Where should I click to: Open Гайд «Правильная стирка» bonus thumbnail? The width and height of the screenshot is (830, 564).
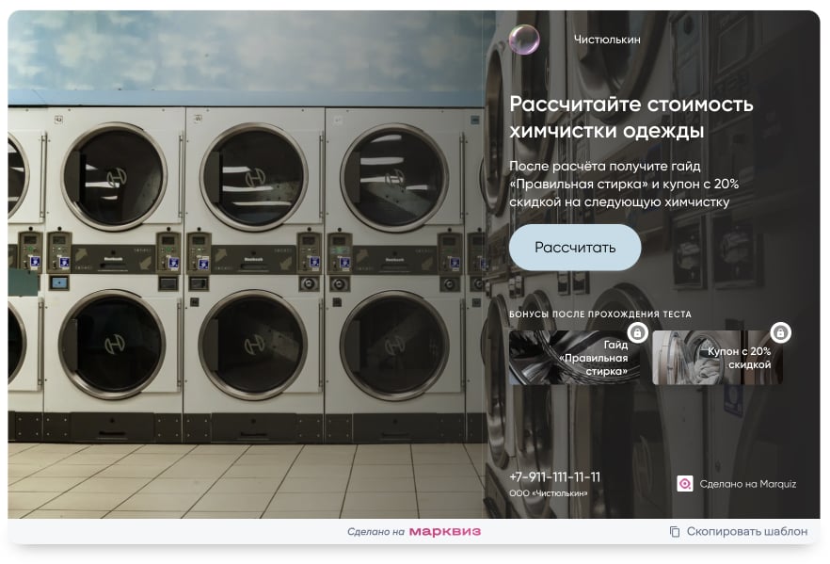click(x=574, y=358)
